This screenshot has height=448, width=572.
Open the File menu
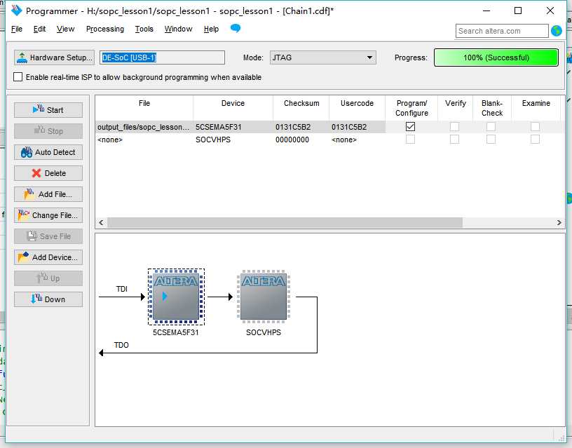pos(17,29)
